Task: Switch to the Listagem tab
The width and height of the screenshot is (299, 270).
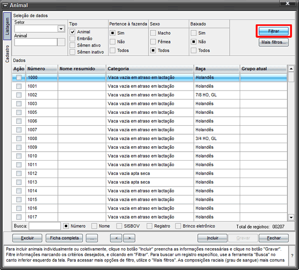Action: click(x=7, y=26)
